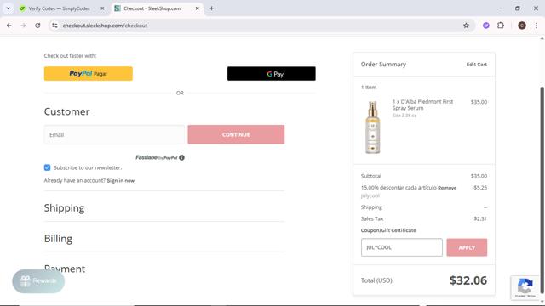The width and height of the screenshot is (545, 306).
Task: Click the Customer section heading
Action: tap(66, 111)
